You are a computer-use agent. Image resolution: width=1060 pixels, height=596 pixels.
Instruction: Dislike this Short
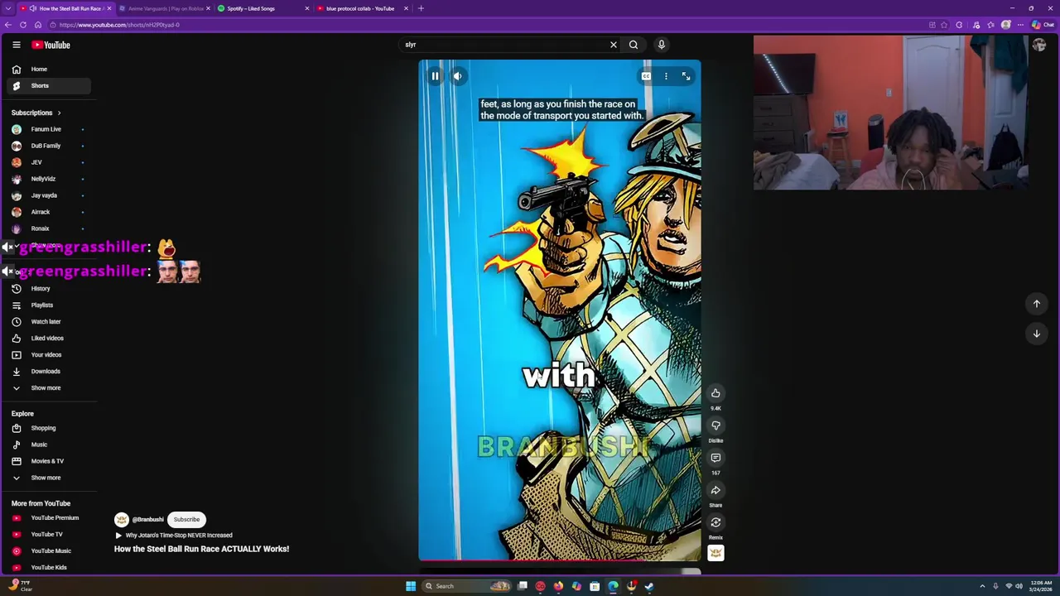tap(715, 425)
